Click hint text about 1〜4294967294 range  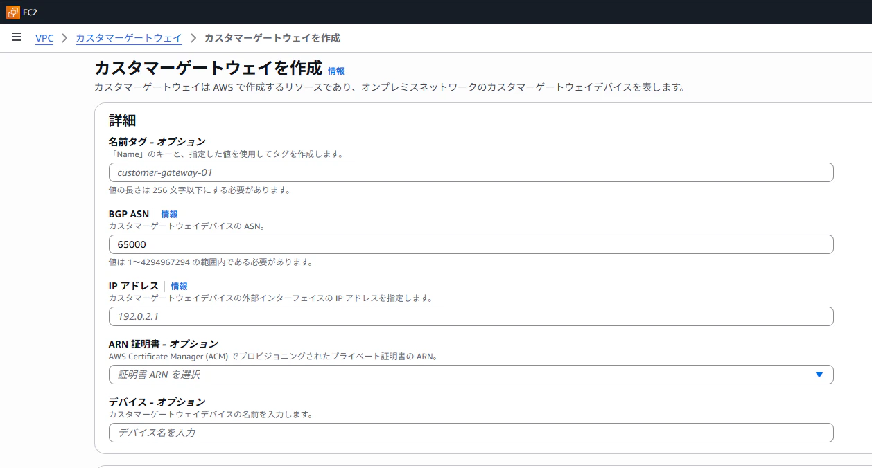tap(211, 262)
